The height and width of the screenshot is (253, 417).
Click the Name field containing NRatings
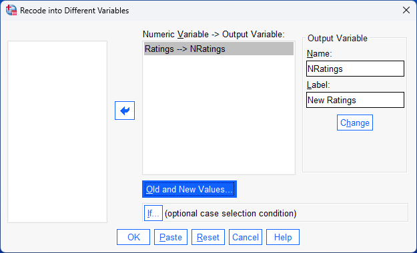click(356, 69)
